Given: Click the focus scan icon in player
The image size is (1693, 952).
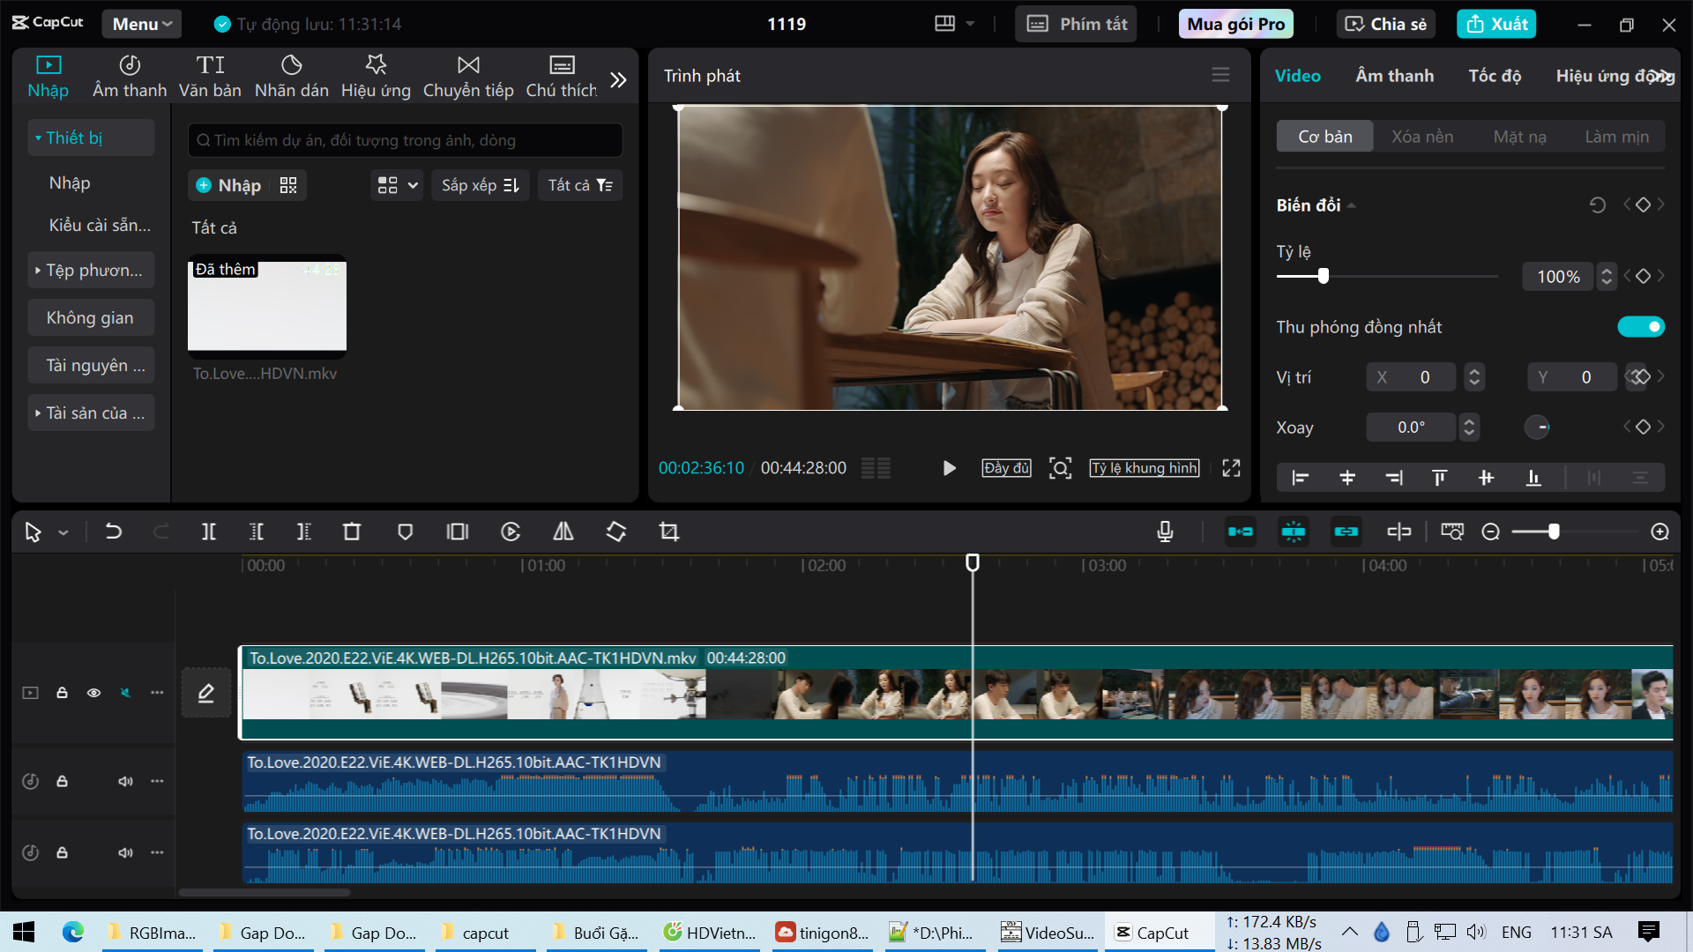Looking at the screenshot, I should [1060, 468].
